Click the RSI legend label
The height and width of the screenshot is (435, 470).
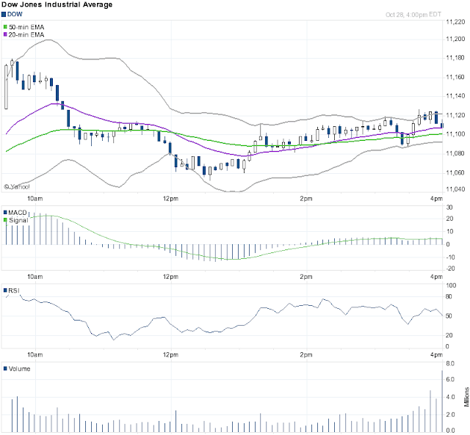pyautogui.click(x=14, y=290)
